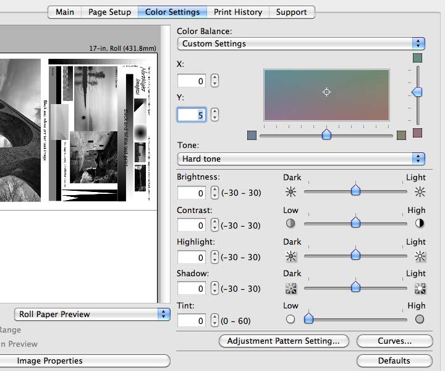The height and width of the screenshot is (371, 445).
Task: Click the blue swatch left of horizontal slider
Action: pyautogui.click(x=252, y=136)
